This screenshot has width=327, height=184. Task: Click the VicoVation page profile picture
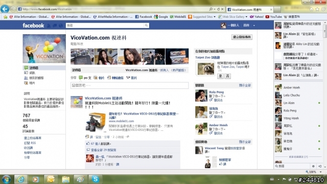pos(44,49)
